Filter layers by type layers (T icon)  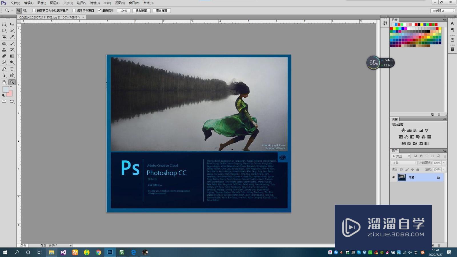(x=427, y=156)
